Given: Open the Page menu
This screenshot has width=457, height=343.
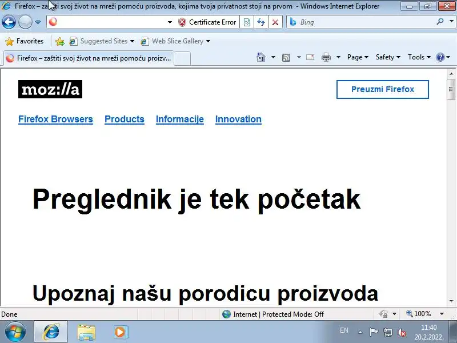Looking at the screenshot, I should click(358, 57).
